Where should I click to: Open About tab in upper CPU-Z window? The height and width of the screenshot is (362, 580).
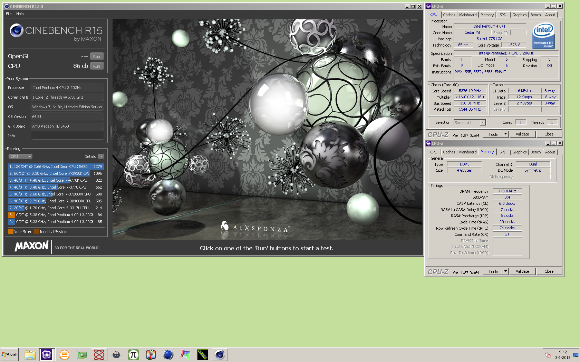[550, 15]
